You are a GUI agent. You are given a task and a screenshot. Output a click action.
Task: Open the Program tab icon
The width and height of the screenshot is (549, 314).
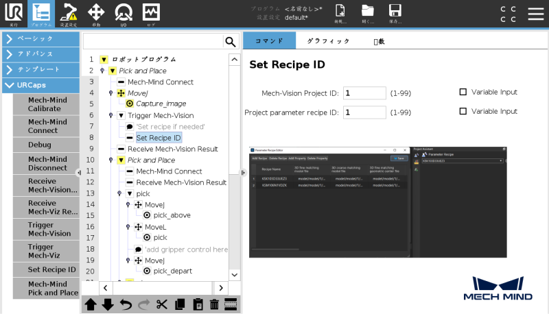point(41,14)
